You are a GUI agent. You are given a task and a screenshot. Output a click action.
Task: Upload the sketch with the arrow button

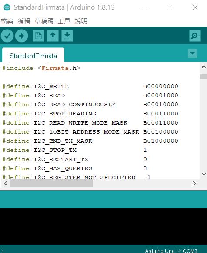(x=21, y=36)
